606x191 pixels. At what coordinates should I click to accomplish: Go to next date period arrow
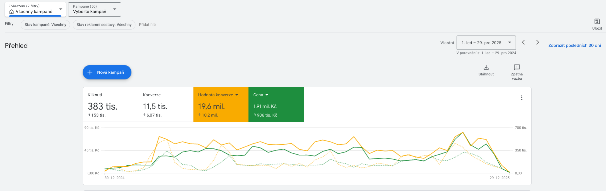[537, 43]
